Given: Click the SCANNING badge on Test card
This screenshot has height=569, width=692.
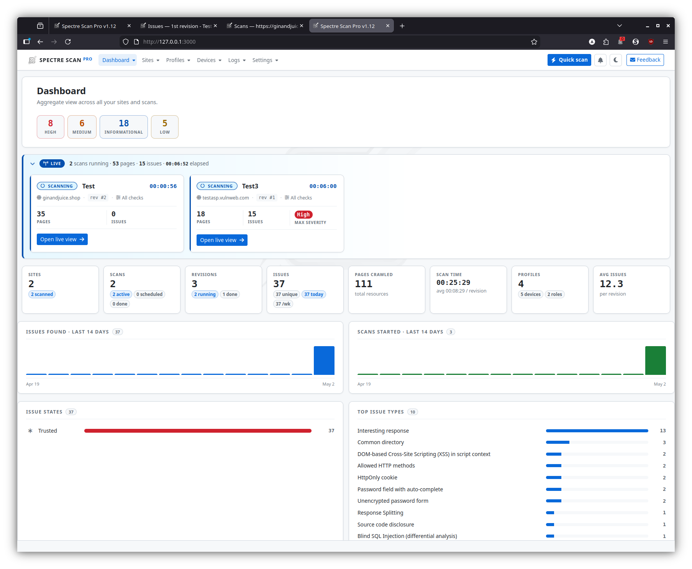Looking at the screenshot, I should point(57,186).
